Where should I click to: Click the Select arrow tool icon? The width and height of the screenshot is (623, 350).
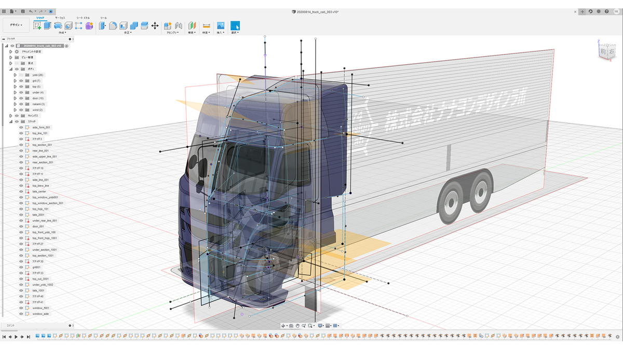pyautogui.click(x=235, y=25)
